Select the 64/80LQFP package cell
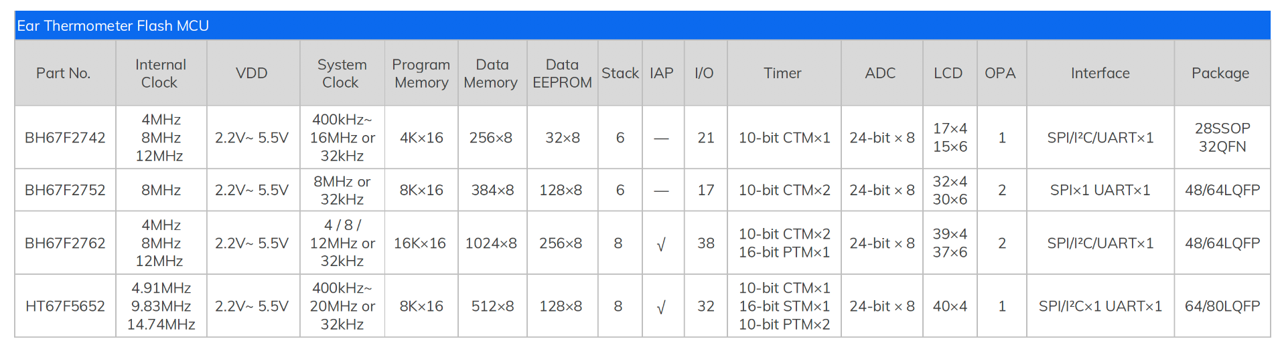The image size is (1286, 353). 1222,306
